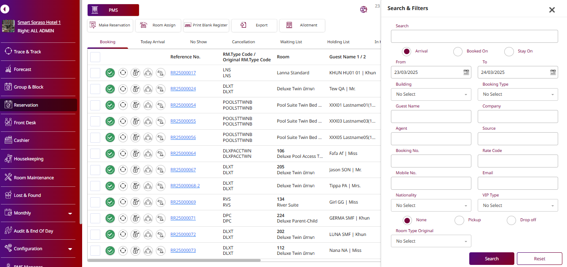Tick the checkbox for row RR25000024
Image resolution: width=567 pixels, height=267 pixels.
click(95, 89)
